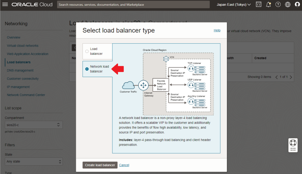Click the search resources input field
Viewport: 302px width, 174px height.
click(133, 5)
